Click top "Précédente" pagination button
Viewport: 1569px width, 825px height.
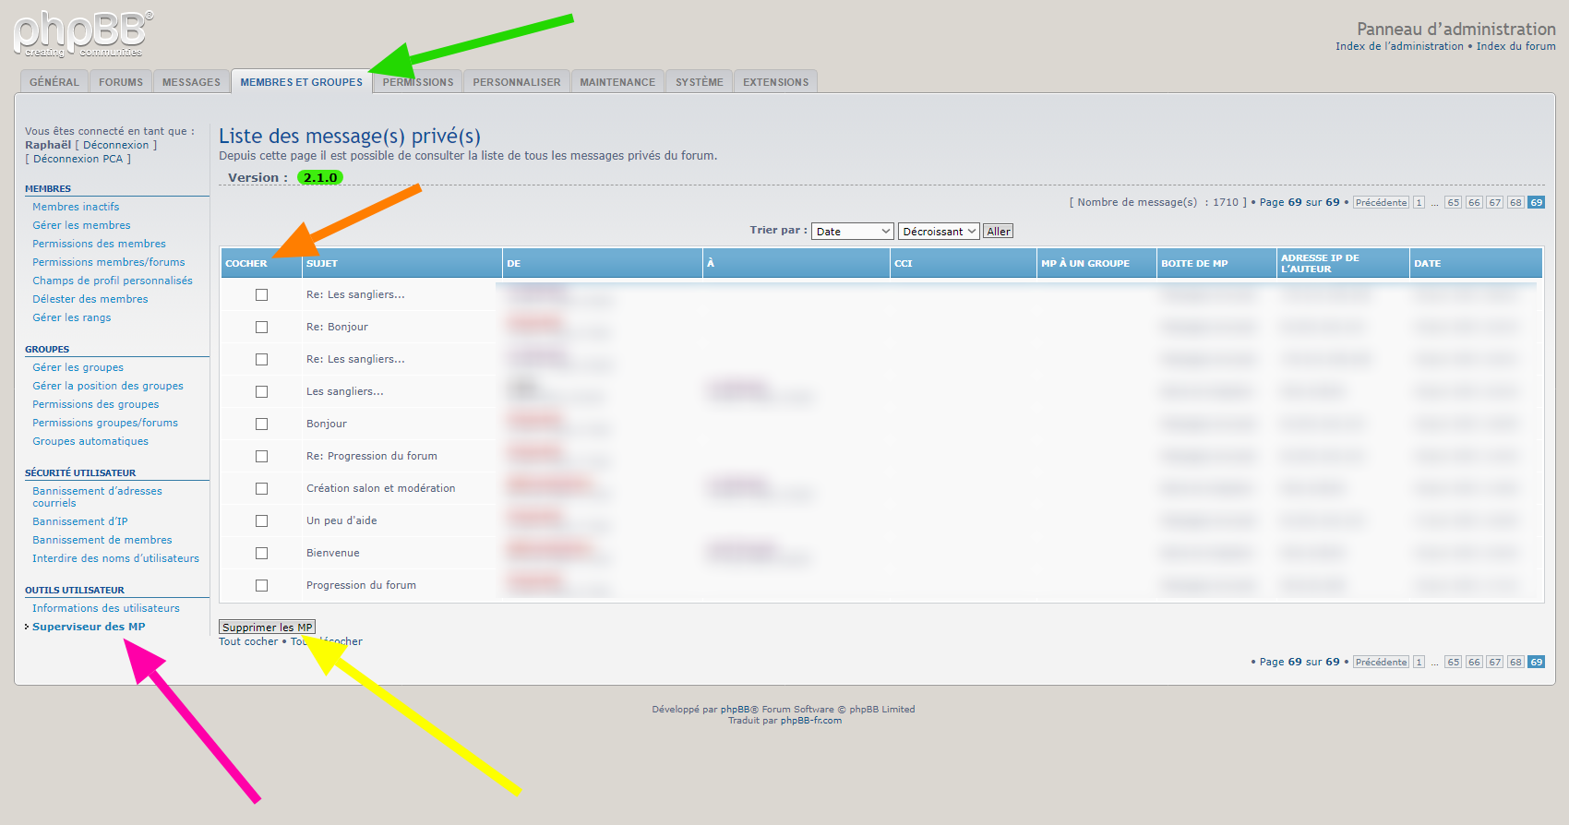coord(1381,202)
